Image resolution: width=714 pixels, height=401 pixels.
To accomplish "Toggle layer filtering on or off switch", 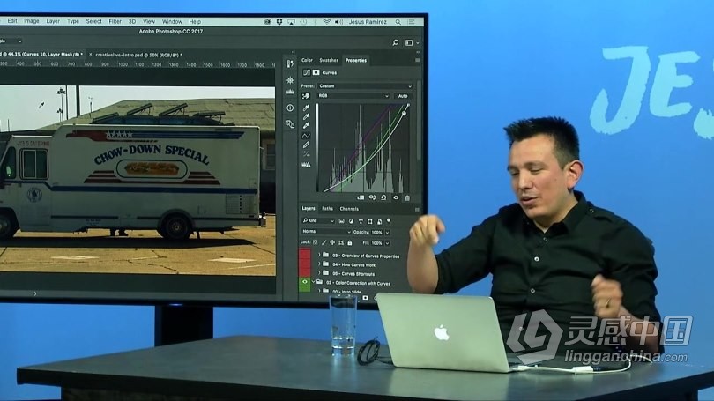I will click(389, 220).
